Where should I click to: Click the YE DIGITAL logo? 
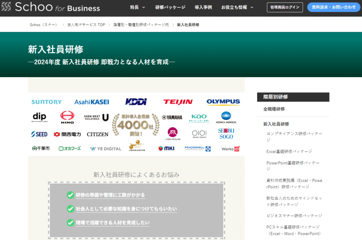point(106,149)
